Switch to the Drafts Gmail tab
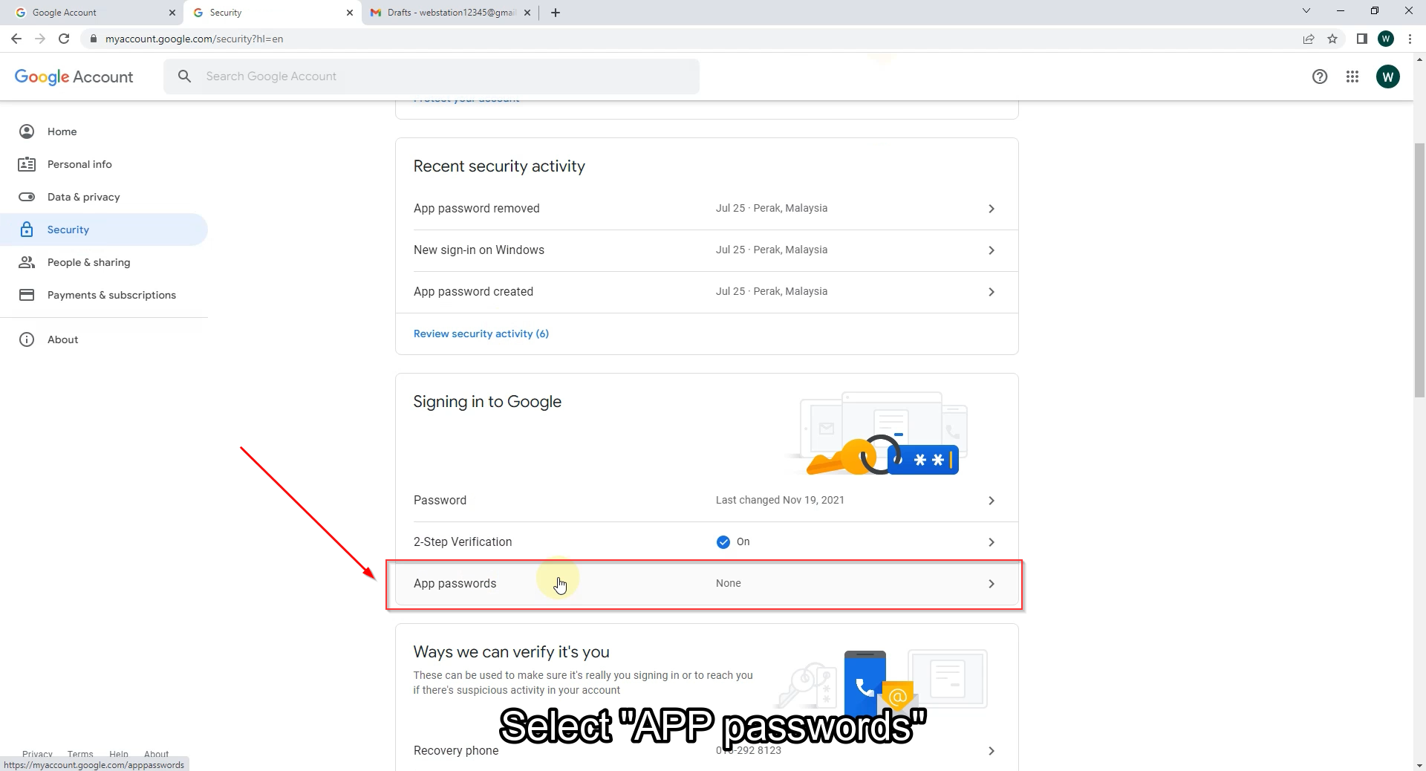 point(451,13)
